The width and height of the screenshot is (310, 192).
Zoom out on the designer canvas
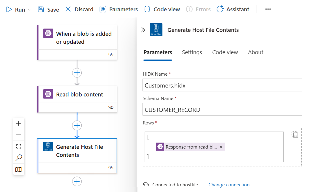[x=19, y=135]
